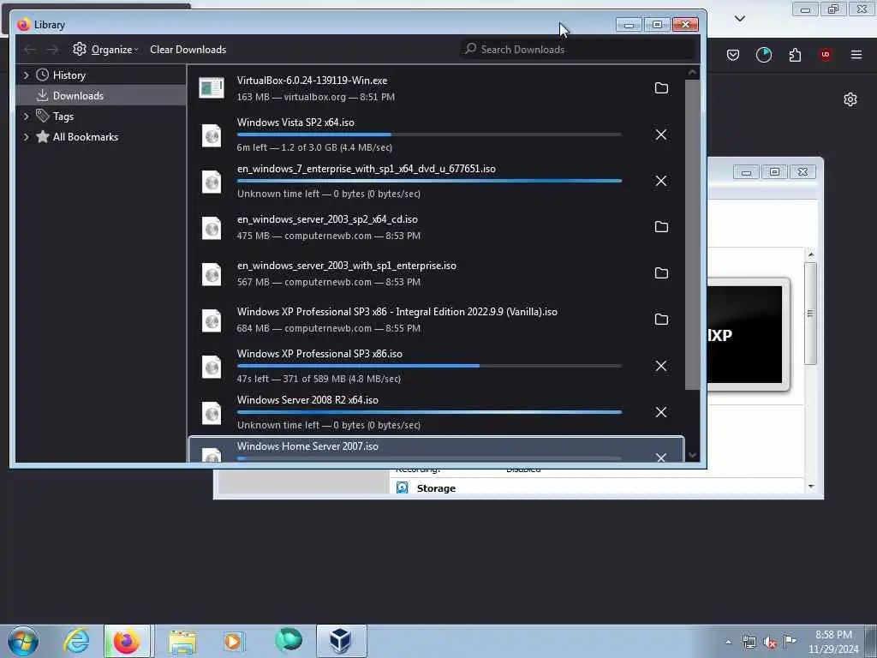Click the Organize gear icon
Screen dimensions: 877x658
pyautogui.click(x=80, y=49)
